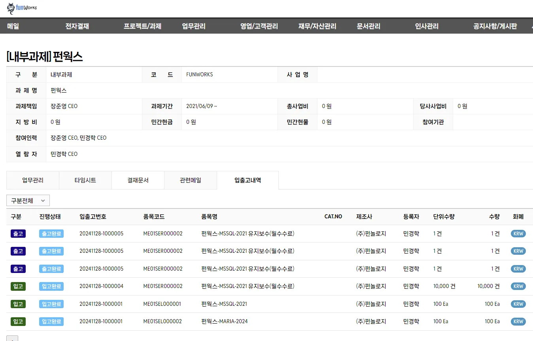
Task: Click the 입고 badge on the last row
Action: tap(18, 321)
